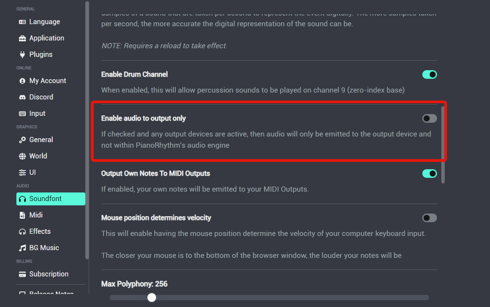This screenshot has width=490, height=307.
Task: Click the Input keyboard icon
Action: 22,113
